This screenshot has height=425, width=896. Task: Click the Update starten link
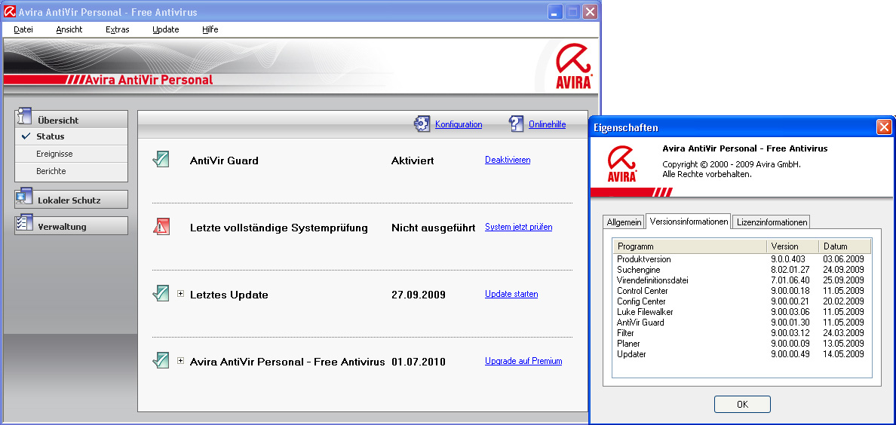[x=511, y=294]
